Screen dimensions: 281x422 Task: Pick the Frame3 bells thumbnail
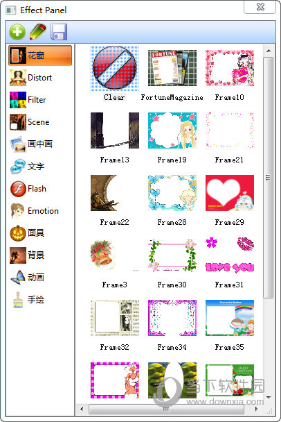115,255
